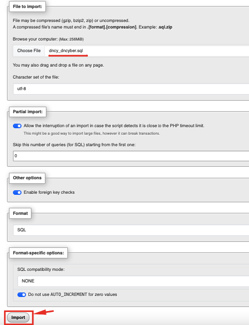Click the "You may also drag and drop" hint
This screenshot has width=249, height=325.
pyautogui.click(x=58, y=65)
